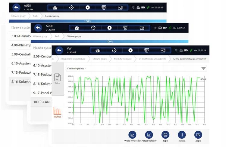226x147 pixels.
Task: Open home in the VW window
Action: (98, 50)
